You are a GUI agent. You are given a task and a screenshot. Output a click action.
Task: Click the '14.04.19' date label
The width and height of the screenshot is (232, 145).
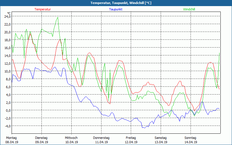pyautogui.click(x=191, y=142)
